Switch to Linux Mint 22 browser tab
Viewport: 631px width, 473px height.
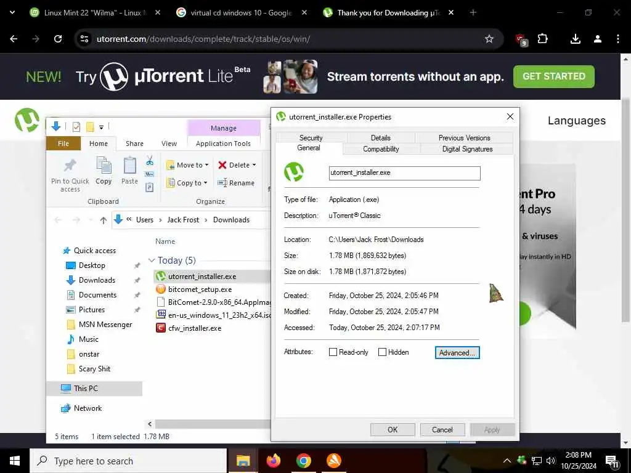pos(95,12)
